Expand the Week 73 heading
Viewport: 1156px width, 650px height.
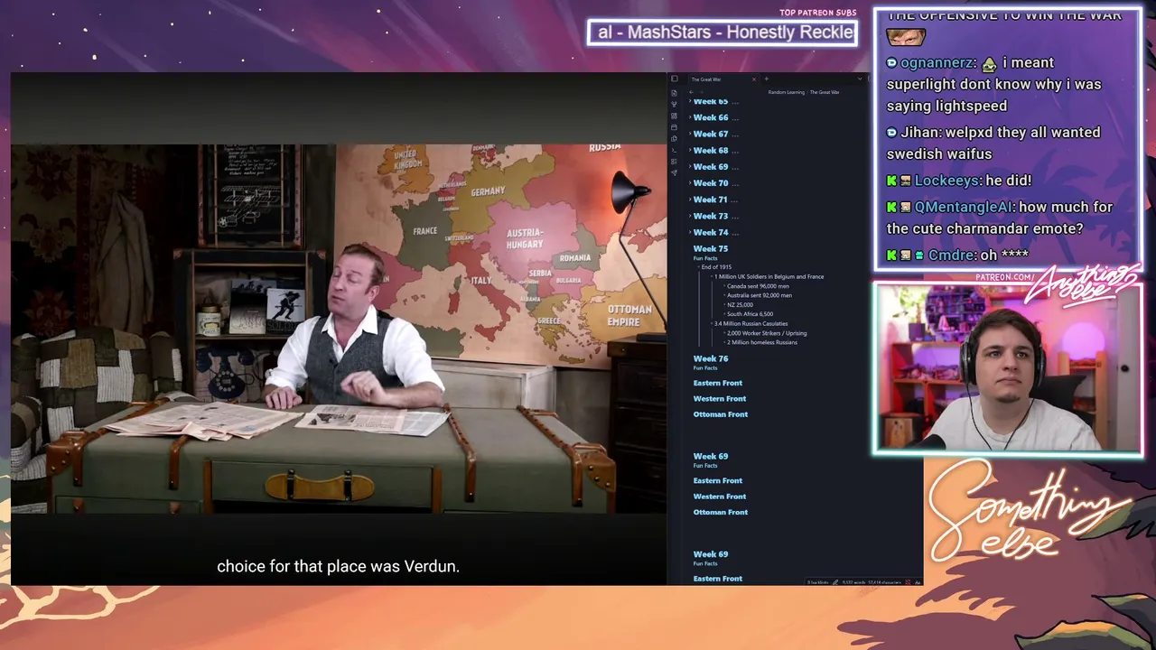pos(690,216)
